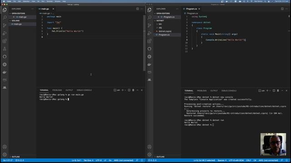Open Run and Debug in right window
This screenshot has width=291, height=163.
tap(150, 33)
